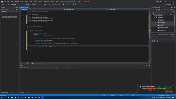176x99 pixels.
Task: Click the Output toggle word wrap icon
Action: 70,68
